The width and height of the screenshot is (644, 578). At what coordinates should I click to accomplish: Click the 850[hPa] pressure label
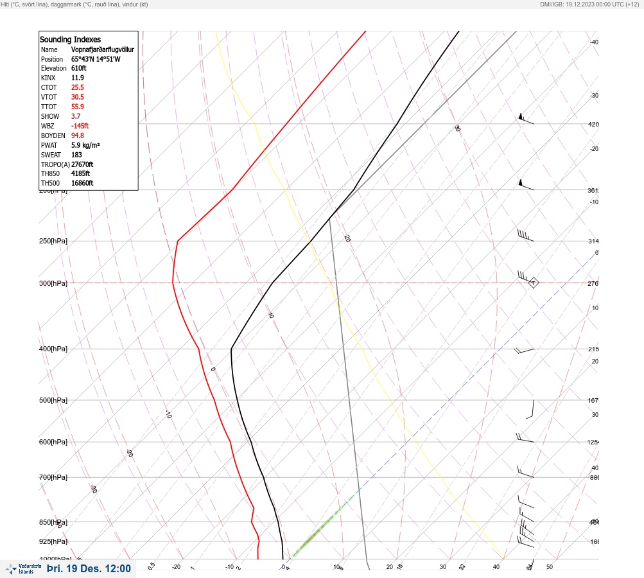tap(53, 522)
